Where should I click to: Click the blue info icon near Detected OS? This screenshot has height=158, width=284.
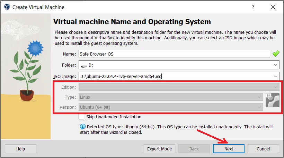(82, 127)
